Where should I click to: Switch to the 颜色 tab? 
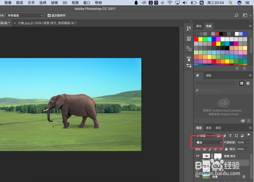pyautogui.click(x=199, y=26)
